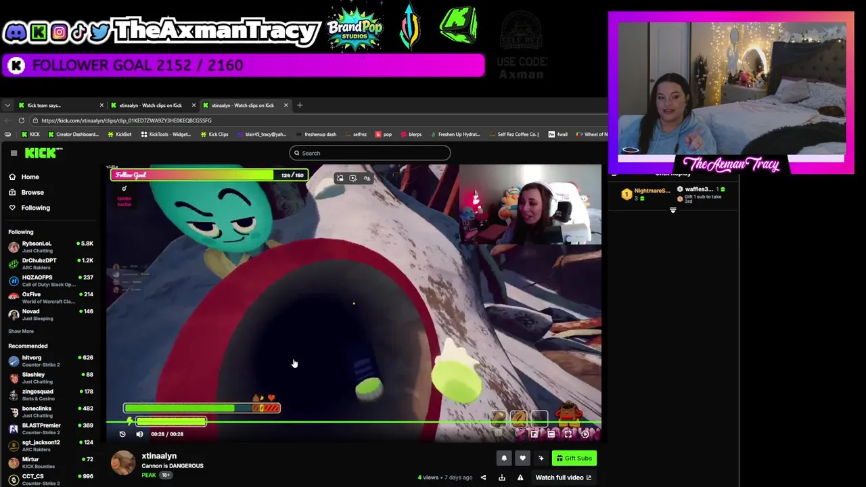Toggle theater mode on clip player

tap(551, 434)
